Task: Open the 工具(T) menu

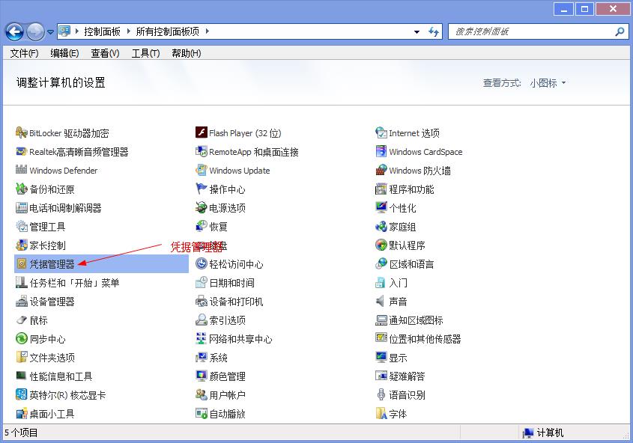Action: click(x=146, y=53)
